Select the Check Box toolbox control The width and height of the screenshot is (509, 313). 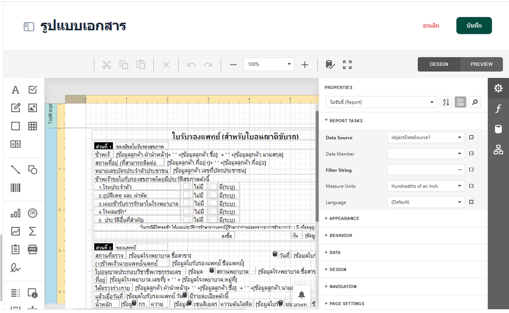pyautogui.click(x=33, y=90)
